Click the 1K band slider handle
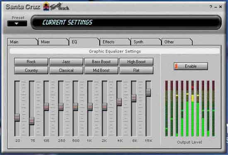The height and width of the screenshot is (155, 228). 90,107
